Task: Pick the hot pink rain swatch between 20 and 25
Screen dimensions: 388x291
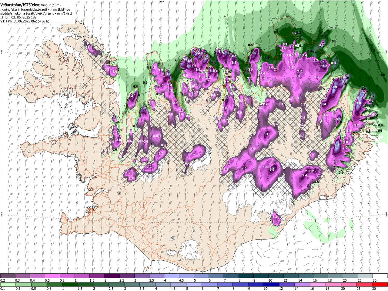Action: (x=349, y=284)
